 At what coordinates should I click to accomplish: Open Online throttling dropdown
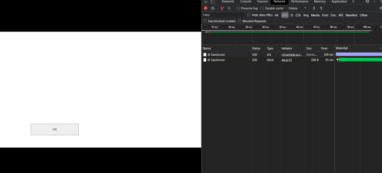coord(297,8)
